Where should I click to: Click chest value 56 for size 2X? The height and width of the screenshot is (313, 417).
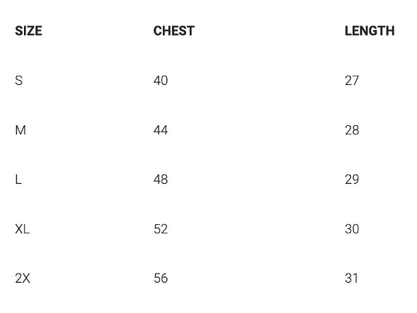coord(161,278)
